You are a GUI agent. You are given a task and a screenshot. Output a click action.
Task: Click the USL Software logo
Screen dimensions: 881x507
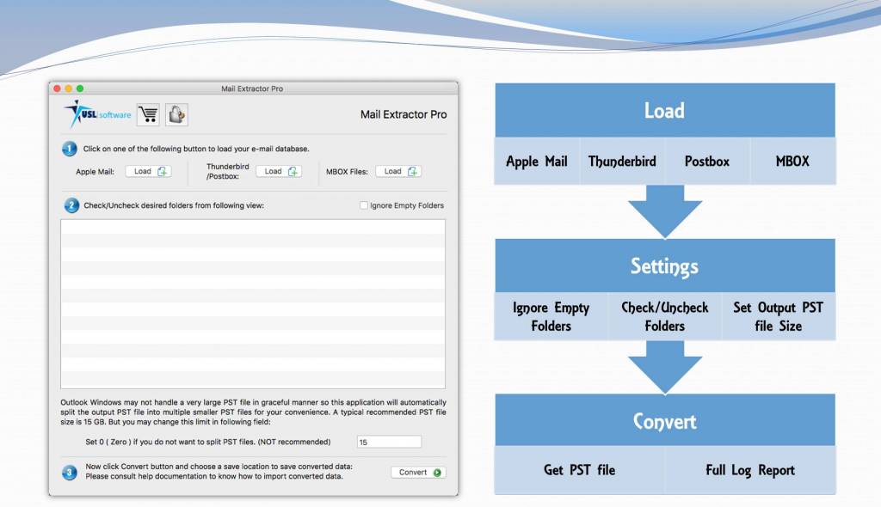pos(97,114)
